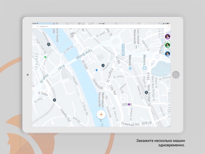Image resolution: width=205 pixels, height=154 pixels.
Task: Tap the car pin on New Bridge St
Action: (146, 93)
